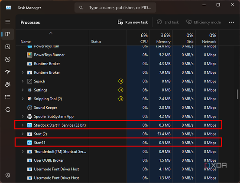Expand the Start (2) process group
This screenshot has height=183, width=240.
click(x=23, y=134)
